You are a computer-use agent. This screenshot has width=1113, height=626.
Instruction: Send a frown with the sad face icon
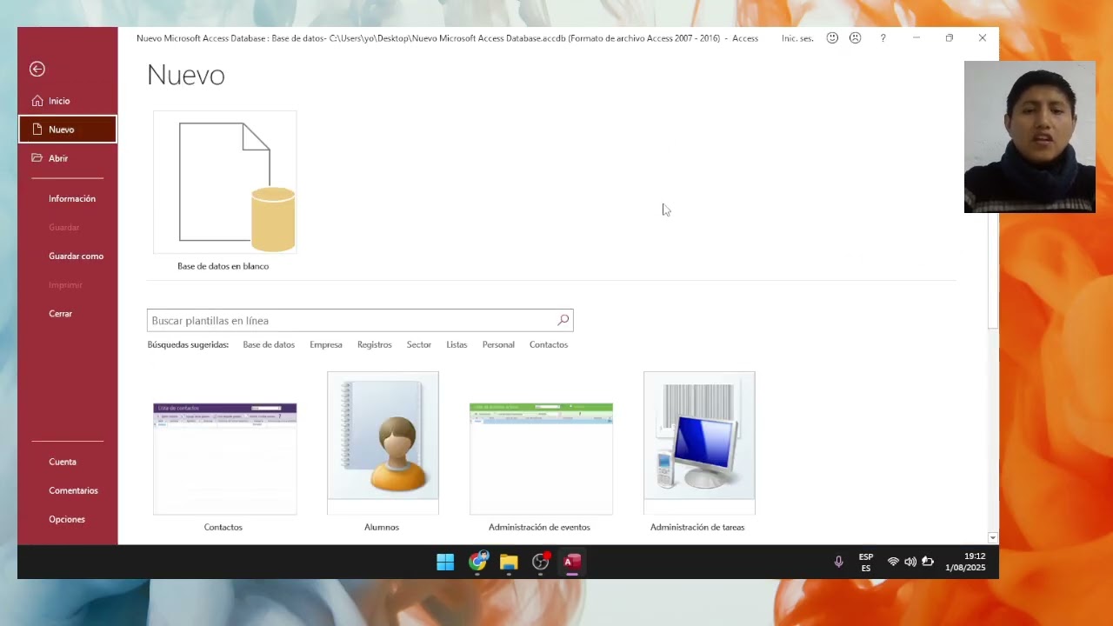856,38
